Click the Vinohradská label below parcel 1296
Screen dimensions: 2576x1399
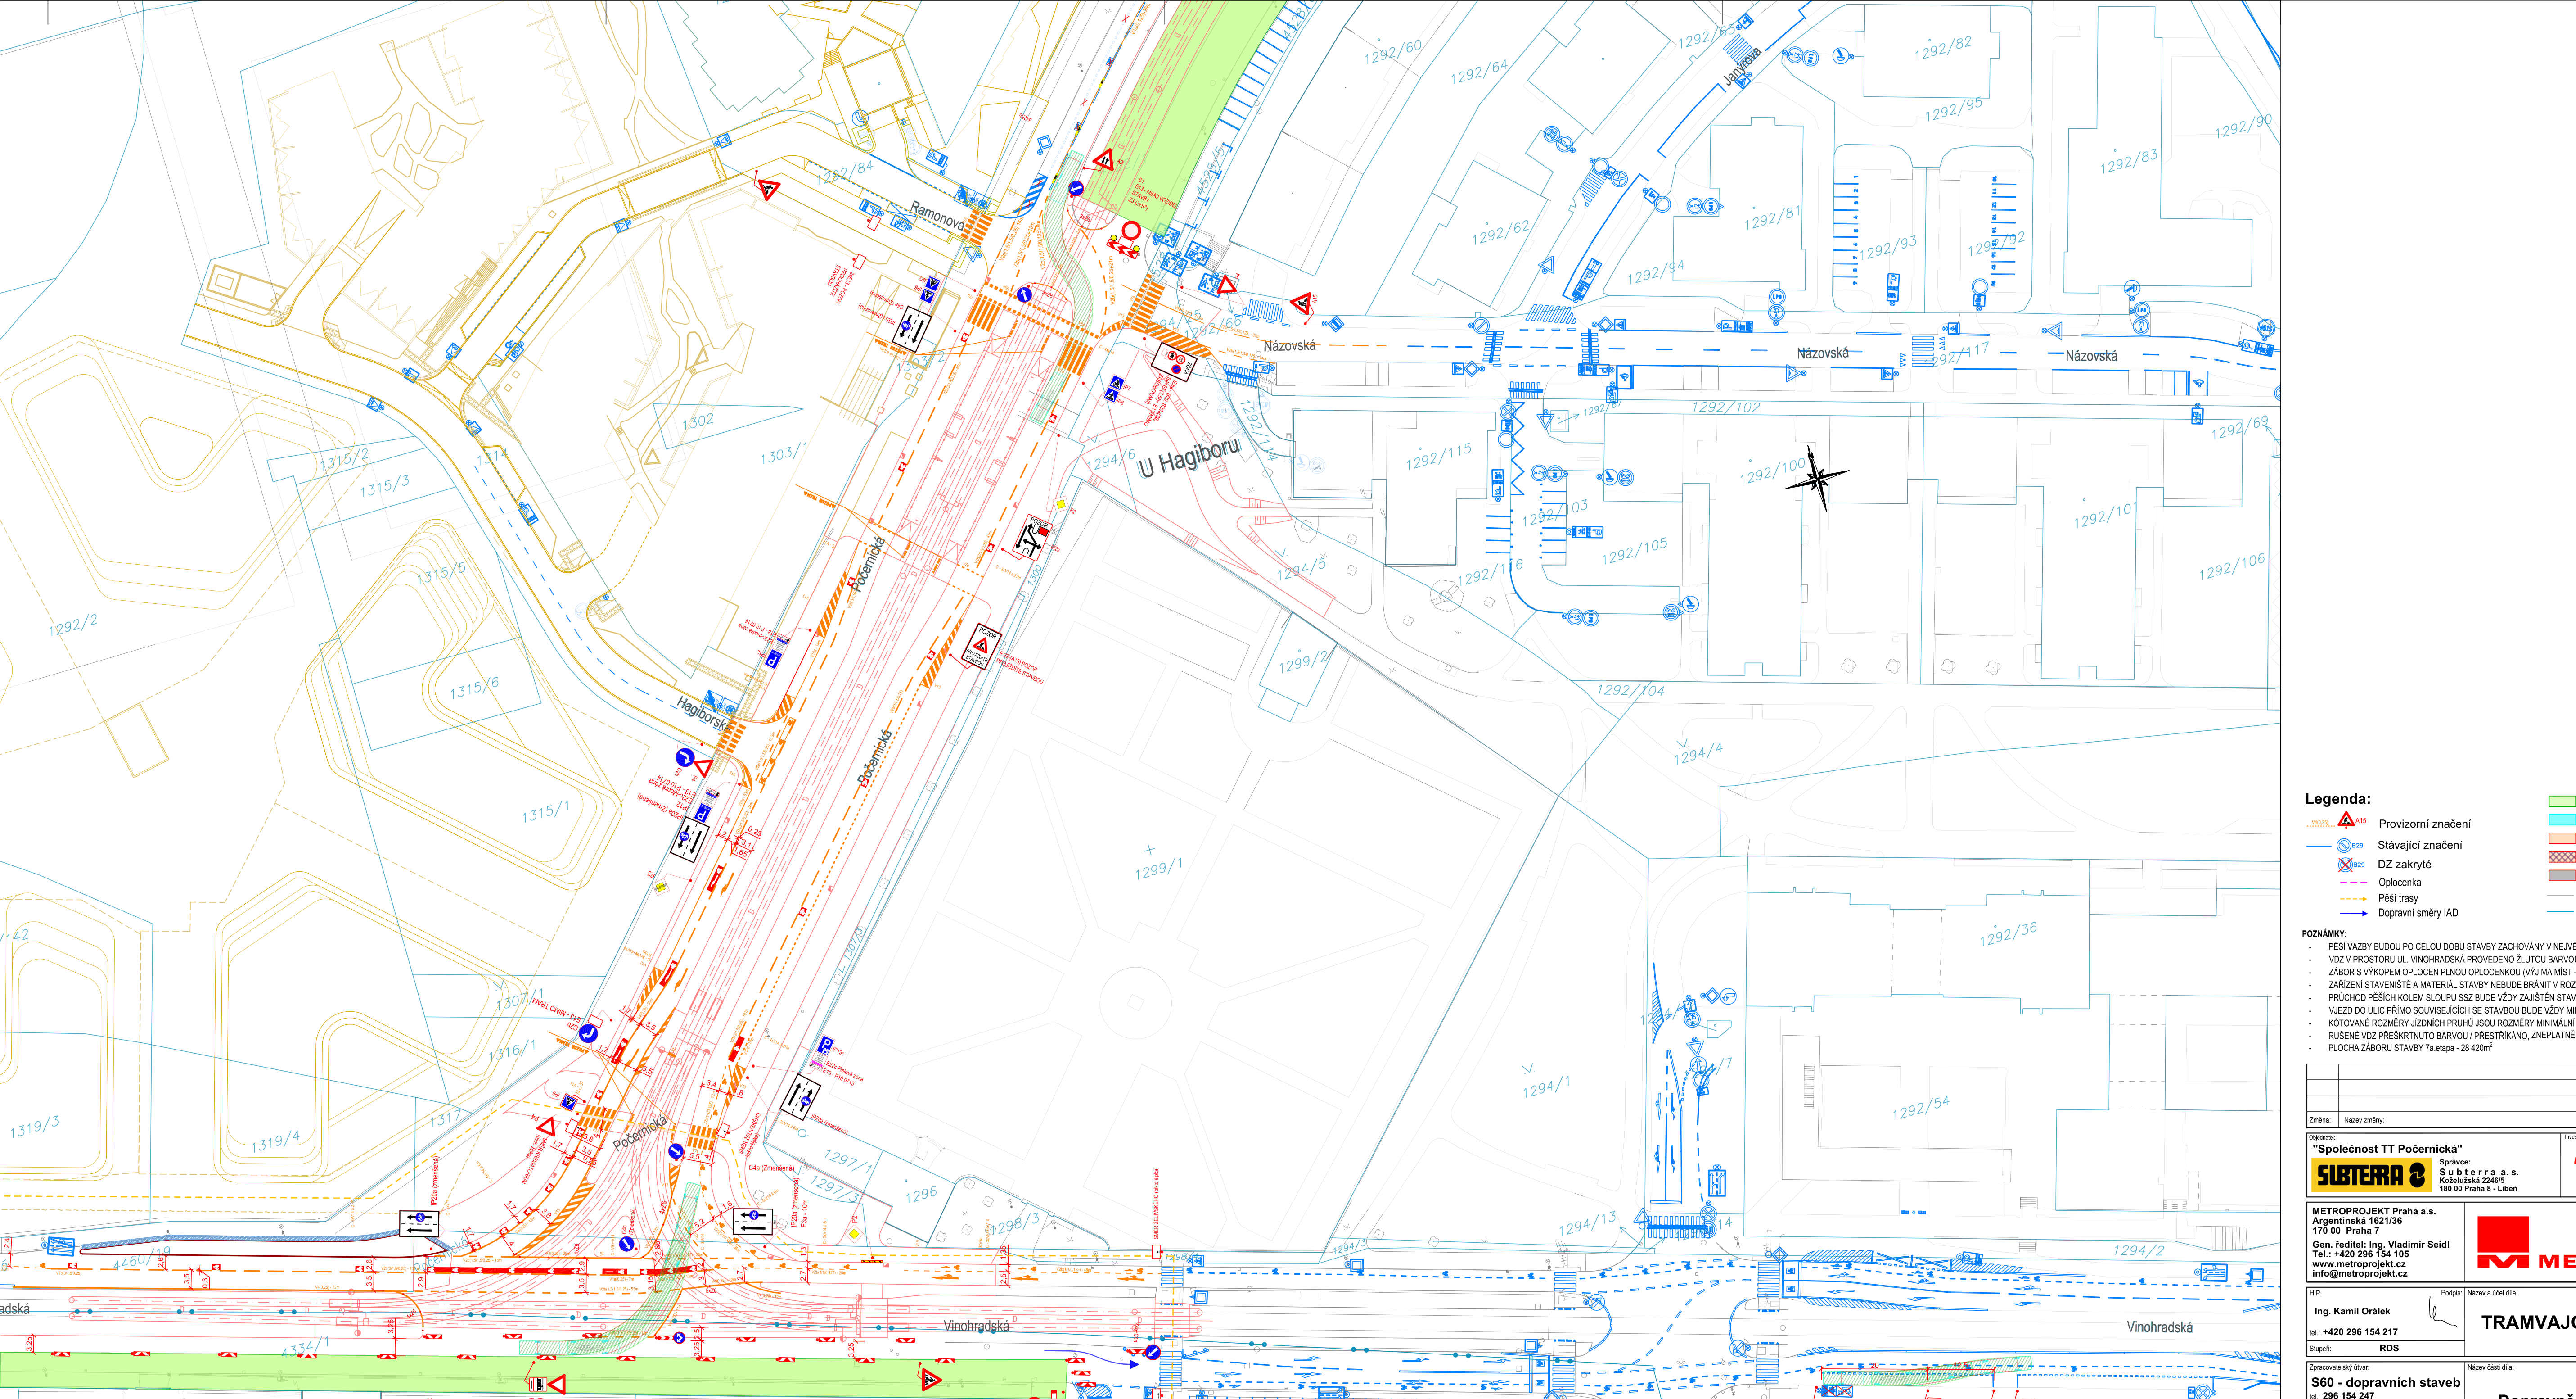click(976, 1326)
